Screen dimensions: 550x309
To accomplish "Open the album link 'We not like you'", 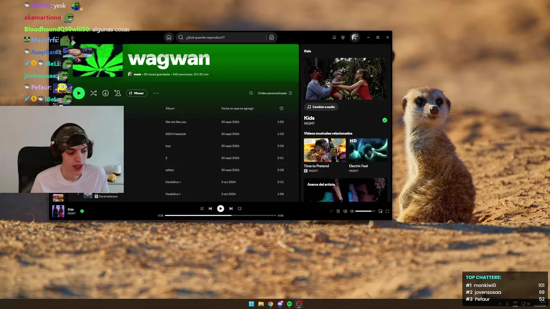I will [176, 122].
